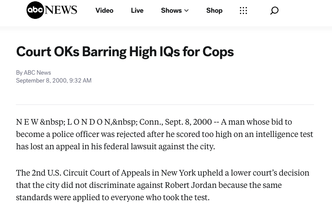
Task: Expand the chevron next to Shows
Action: pos(186,11)
